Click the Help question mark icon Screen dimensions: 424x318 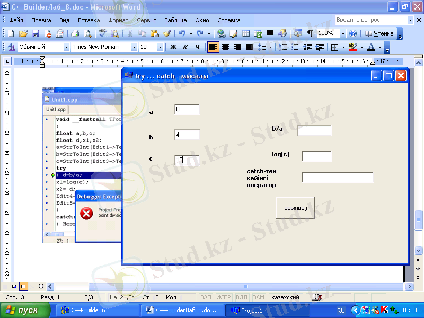[353, 33]
